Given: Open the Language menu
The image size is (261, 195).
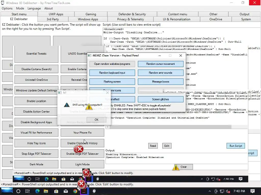Looking at the screenshot, I should [34, 8].
